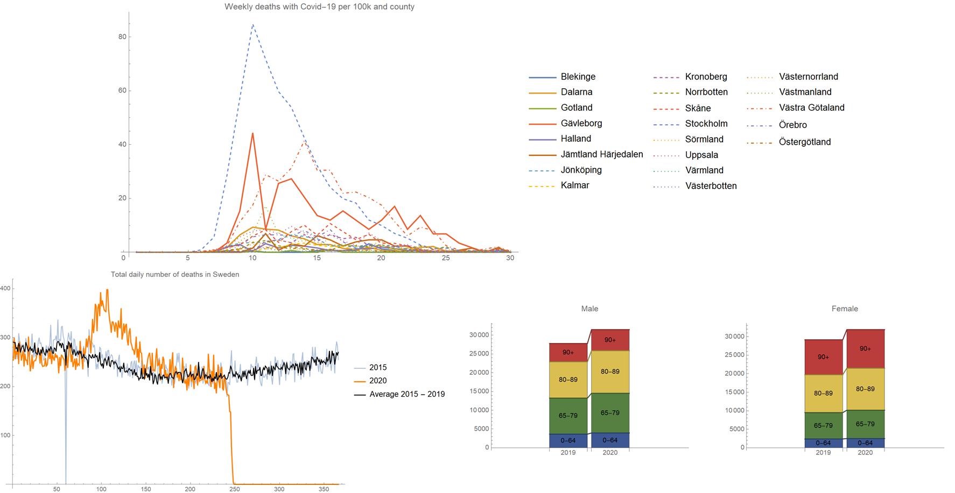
Task: Click the black average legend line swatch
Action: 360,394
